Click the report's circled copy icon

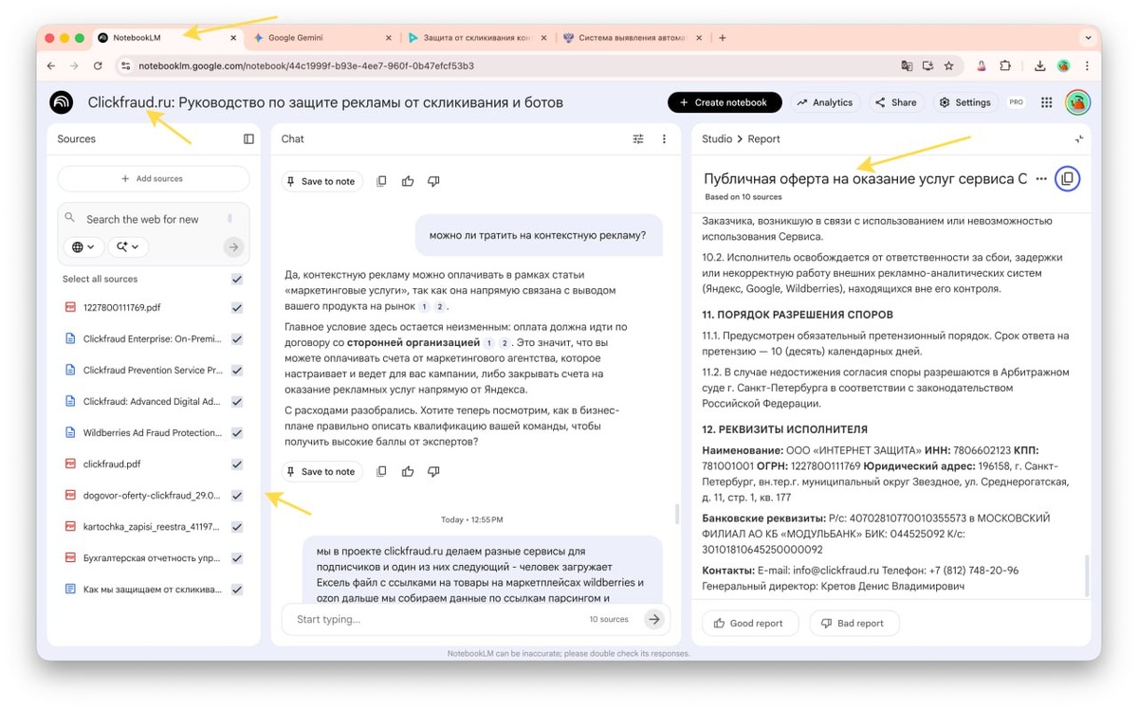[1067, 178]
